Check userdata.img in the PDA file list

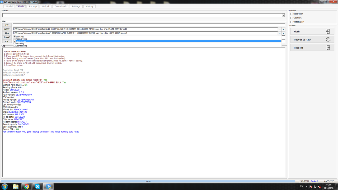(x=15, y=46)
